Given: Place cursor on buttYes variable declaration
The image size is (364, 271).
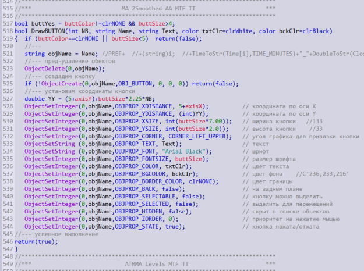Looking at the screenshot, I should (x=43, y=24).
